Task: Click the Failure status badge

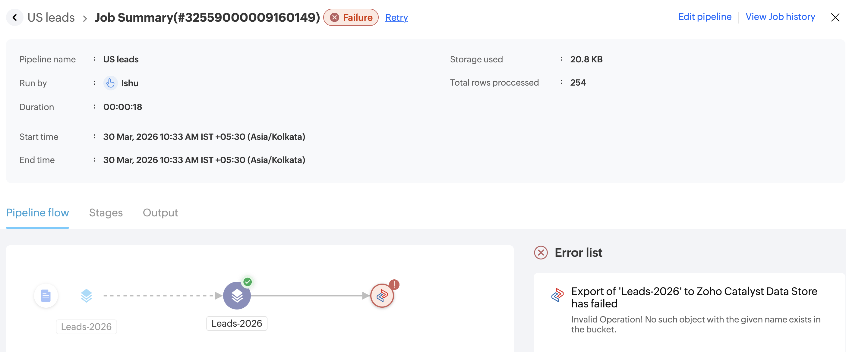Action: click(351, 17)
